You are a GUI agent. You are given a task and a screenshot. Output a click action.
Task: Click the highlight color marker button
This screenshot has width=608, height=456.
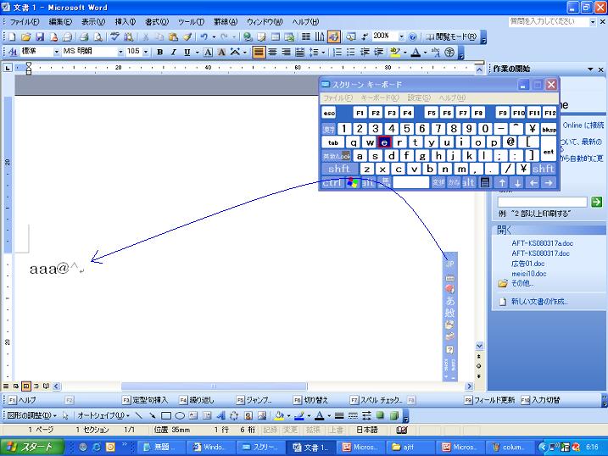point(395,52)
